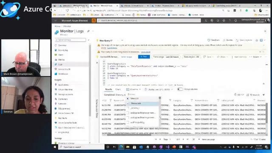This screenshot has width=272, height=153.
Task: Open Service Health in the sidebar
Action: (64, 69)
